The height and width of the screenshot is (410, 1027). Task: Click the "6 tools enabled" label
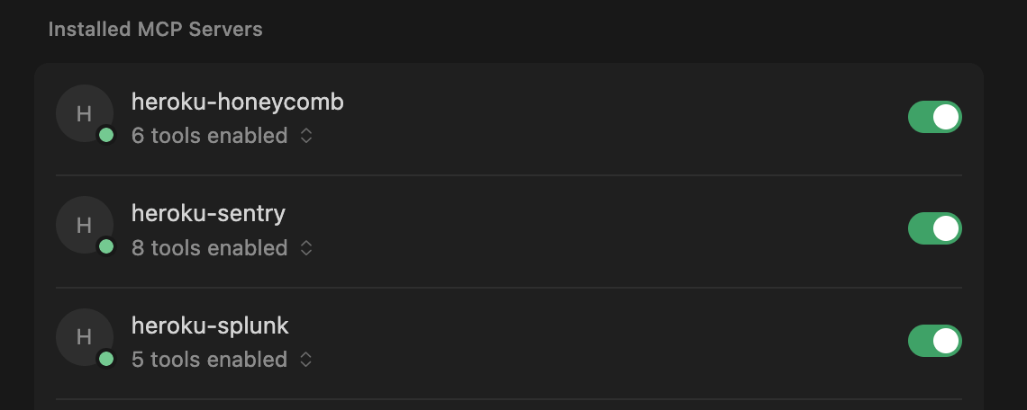pos(209,136)
